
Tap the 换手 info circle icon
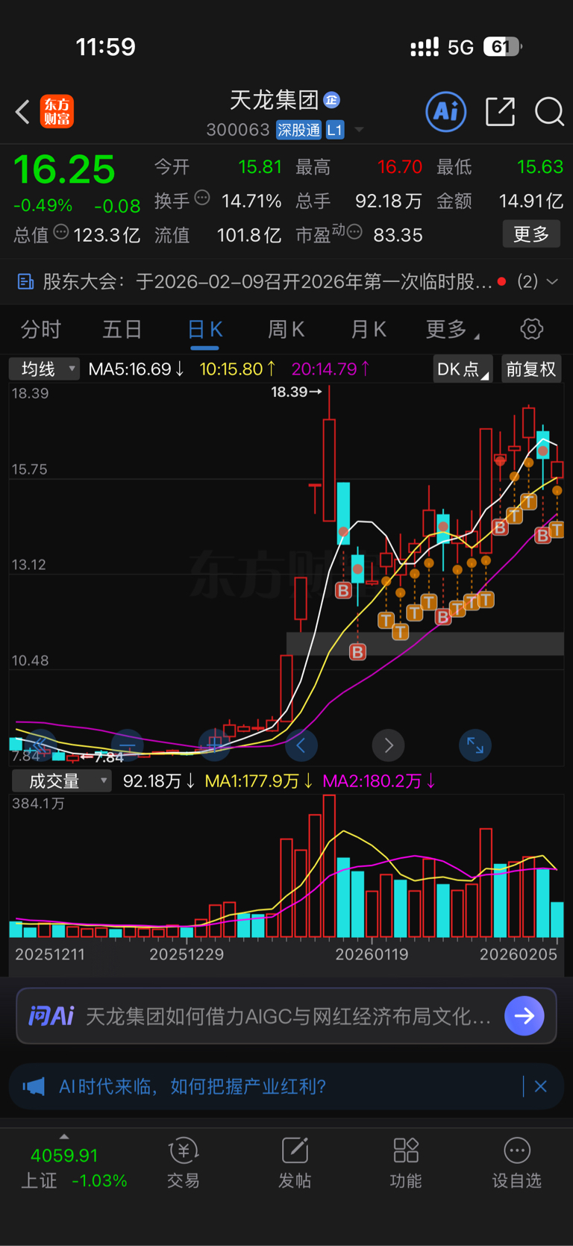(x=202, y=198)
